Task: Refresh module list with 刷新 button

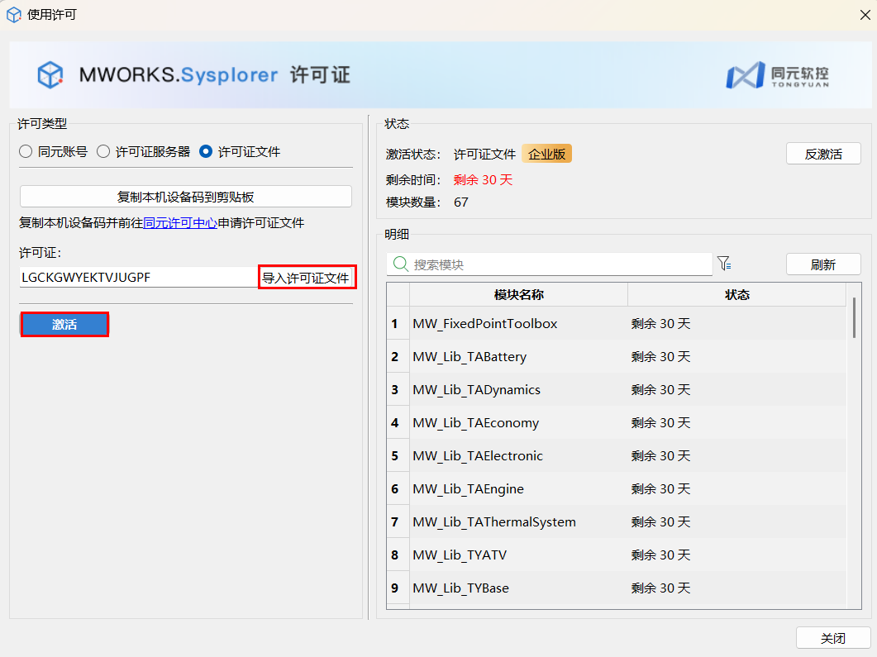Action: pos(822,264)
